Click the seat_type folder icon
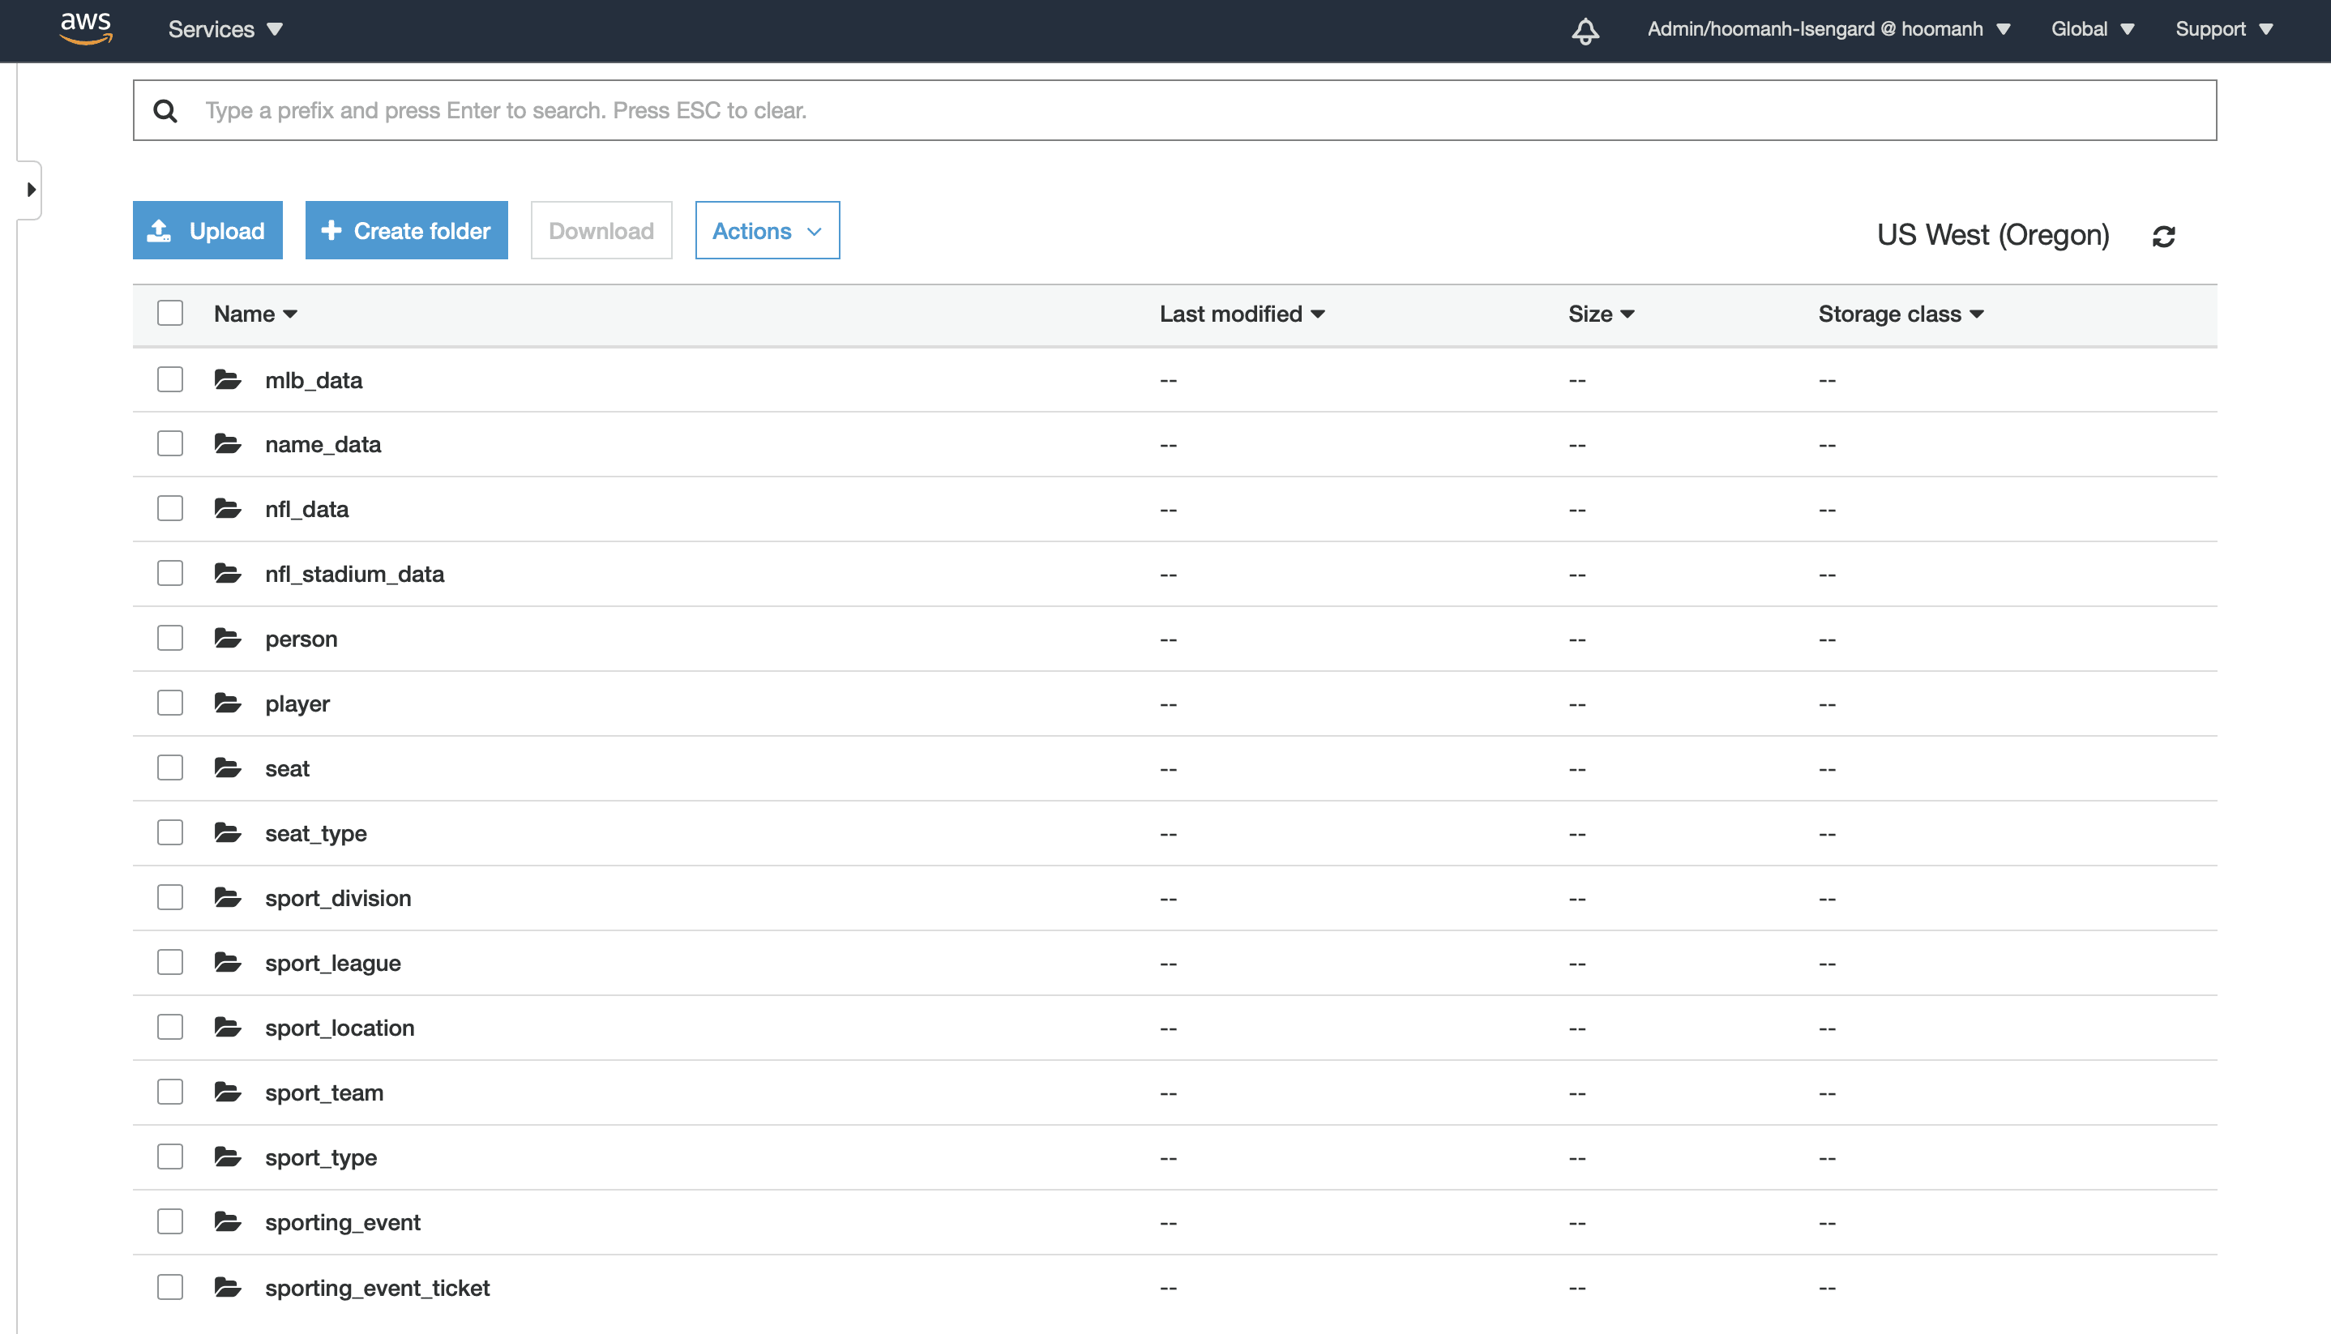Image resolution: width=2331 pixels, height=1334 pixels. (227, 833)
